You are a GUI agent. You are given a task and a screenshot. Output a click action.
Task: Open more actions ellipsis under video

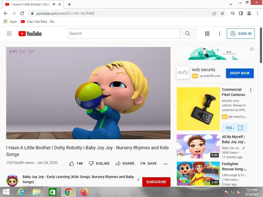coord(165,164)
